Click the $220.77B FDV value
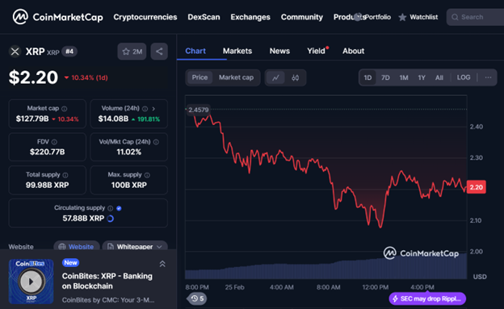 click(47, 152)
